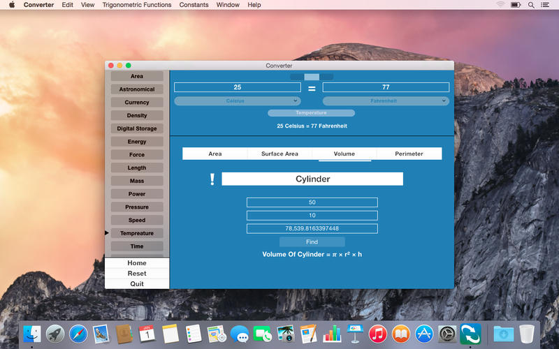Open Photo Booth icon in dock
This screenshot has height=349, width=559.
tap(286, 334)
